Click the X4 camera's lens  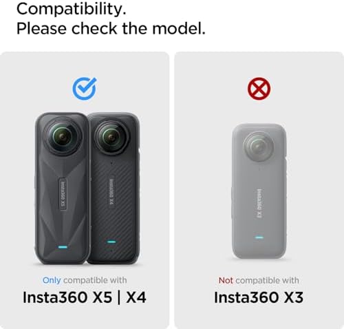pyautogui.click(x=111, y=137)
